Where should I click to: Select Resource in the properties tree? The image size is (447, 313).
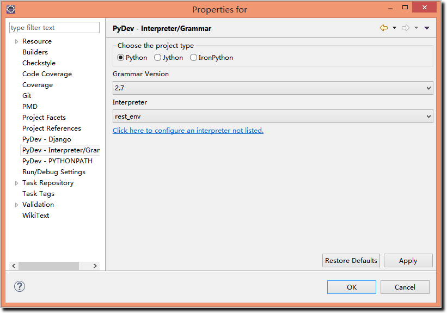click(x=37, y=41)
